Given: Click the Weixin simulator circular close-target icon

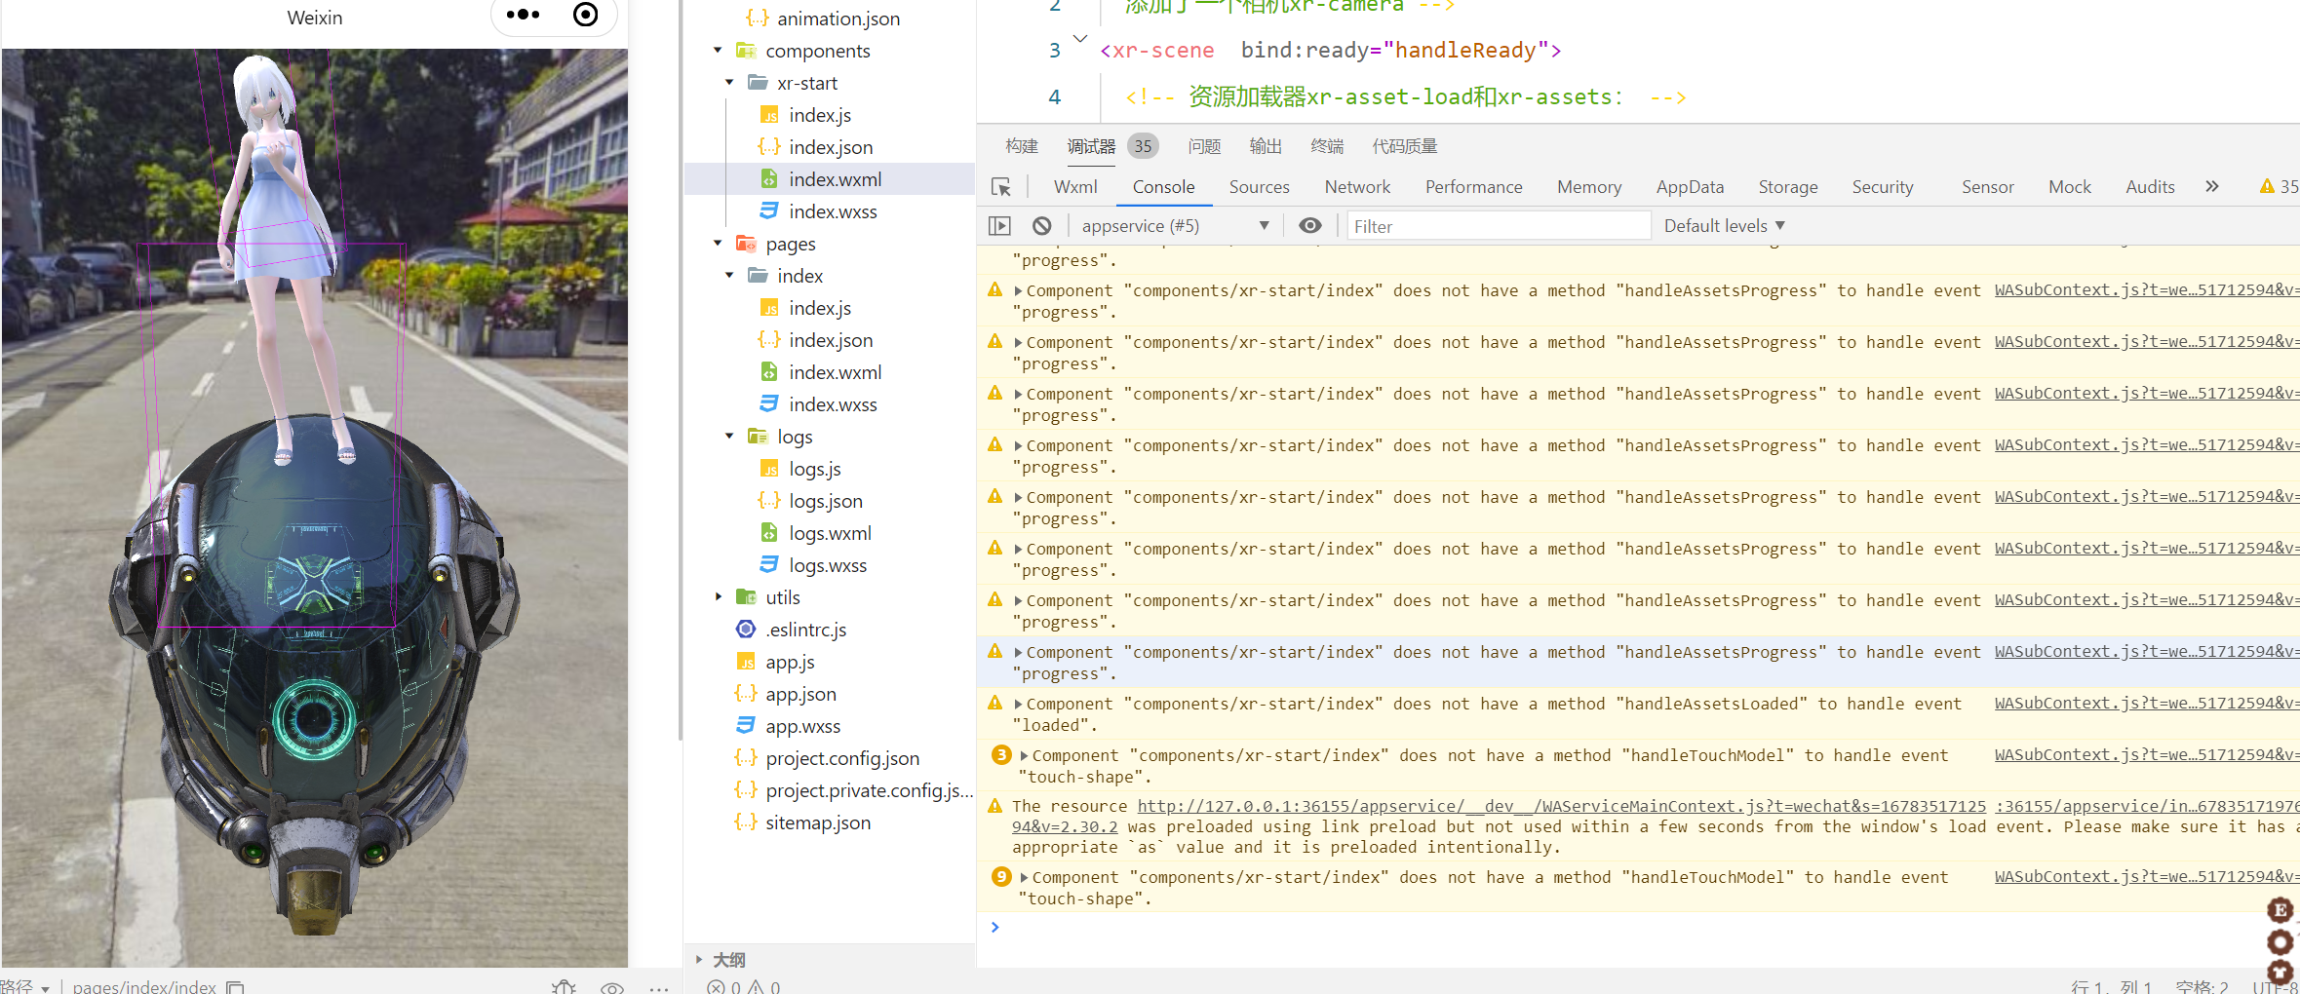Looking at the screenshot, I should coord(586,15).
